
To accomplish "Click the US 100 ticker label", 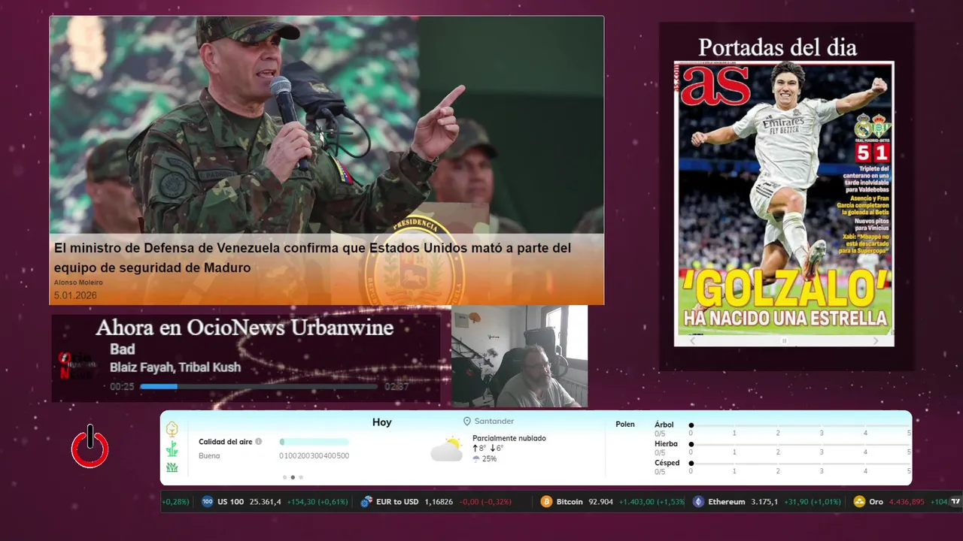I will (230, 501).
